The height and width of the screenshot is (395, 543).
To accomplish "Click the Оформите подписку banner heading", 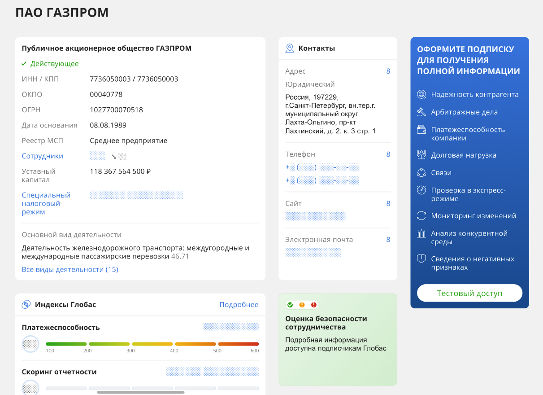I will coord(469,60).
